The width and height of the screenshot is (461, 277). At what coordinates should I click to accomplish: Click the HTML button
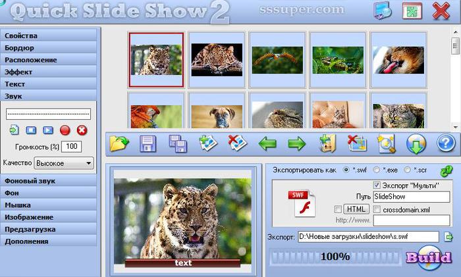(356, 209)
